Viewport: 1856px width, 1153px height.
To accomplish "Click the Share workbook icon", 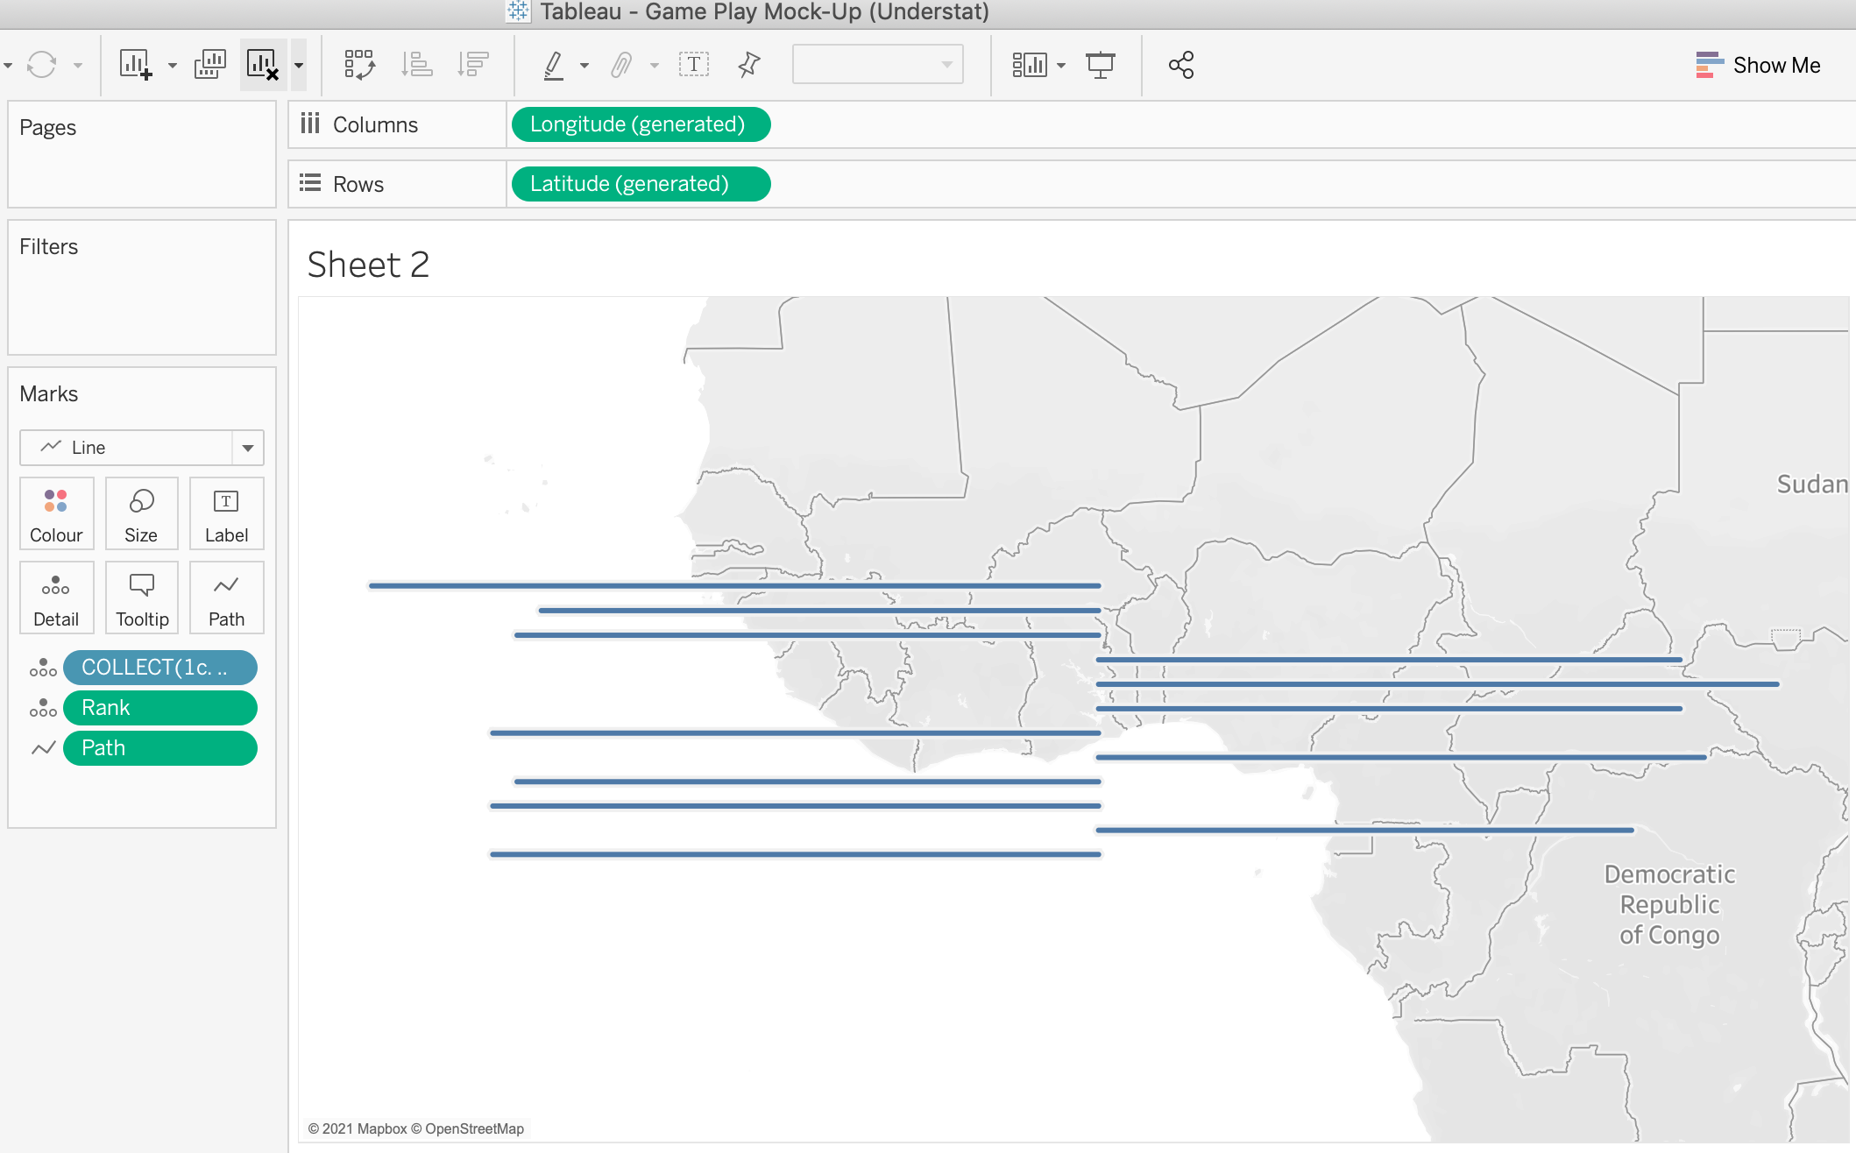I will (1181, 65).
